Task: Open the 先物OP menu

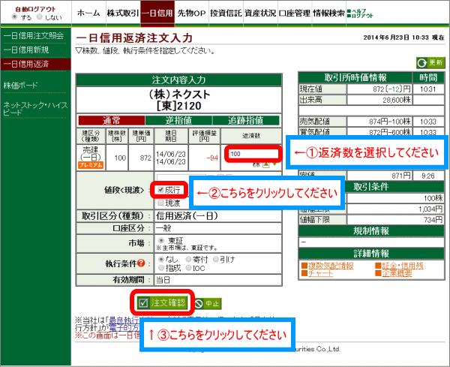Action: 191,14
